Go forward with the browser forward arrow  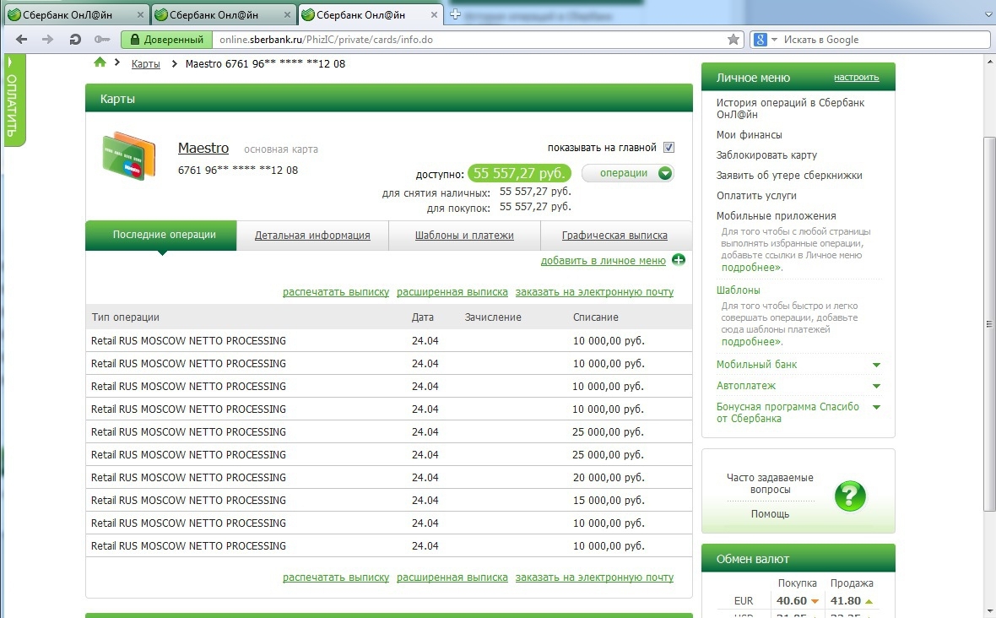click(x=47, y=40)
